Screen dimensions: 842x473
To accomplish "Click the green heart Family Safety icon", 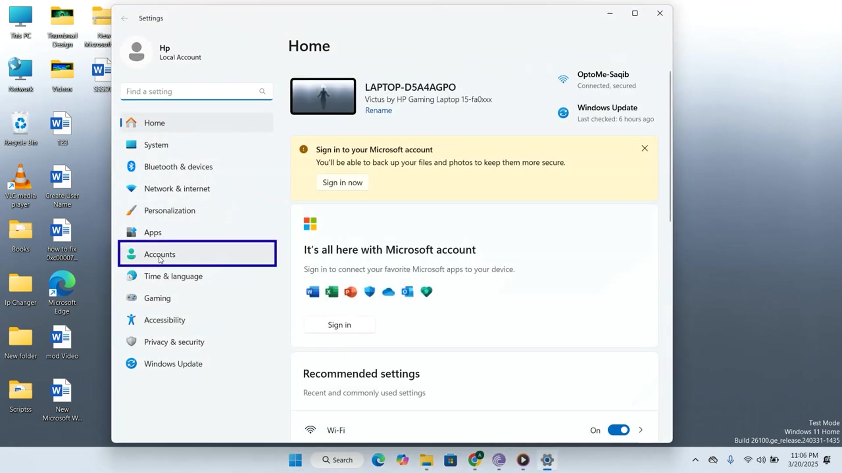I will point(426,292).
